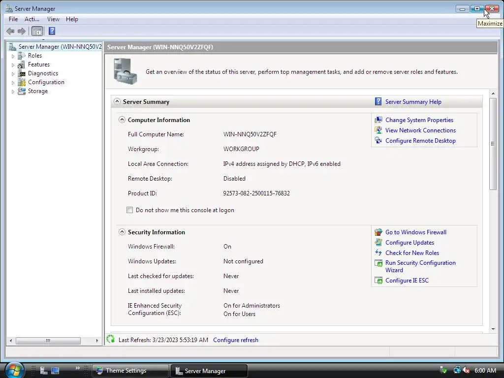Click the Check for New Roles icon
The image size is (504, 378).
378,252
